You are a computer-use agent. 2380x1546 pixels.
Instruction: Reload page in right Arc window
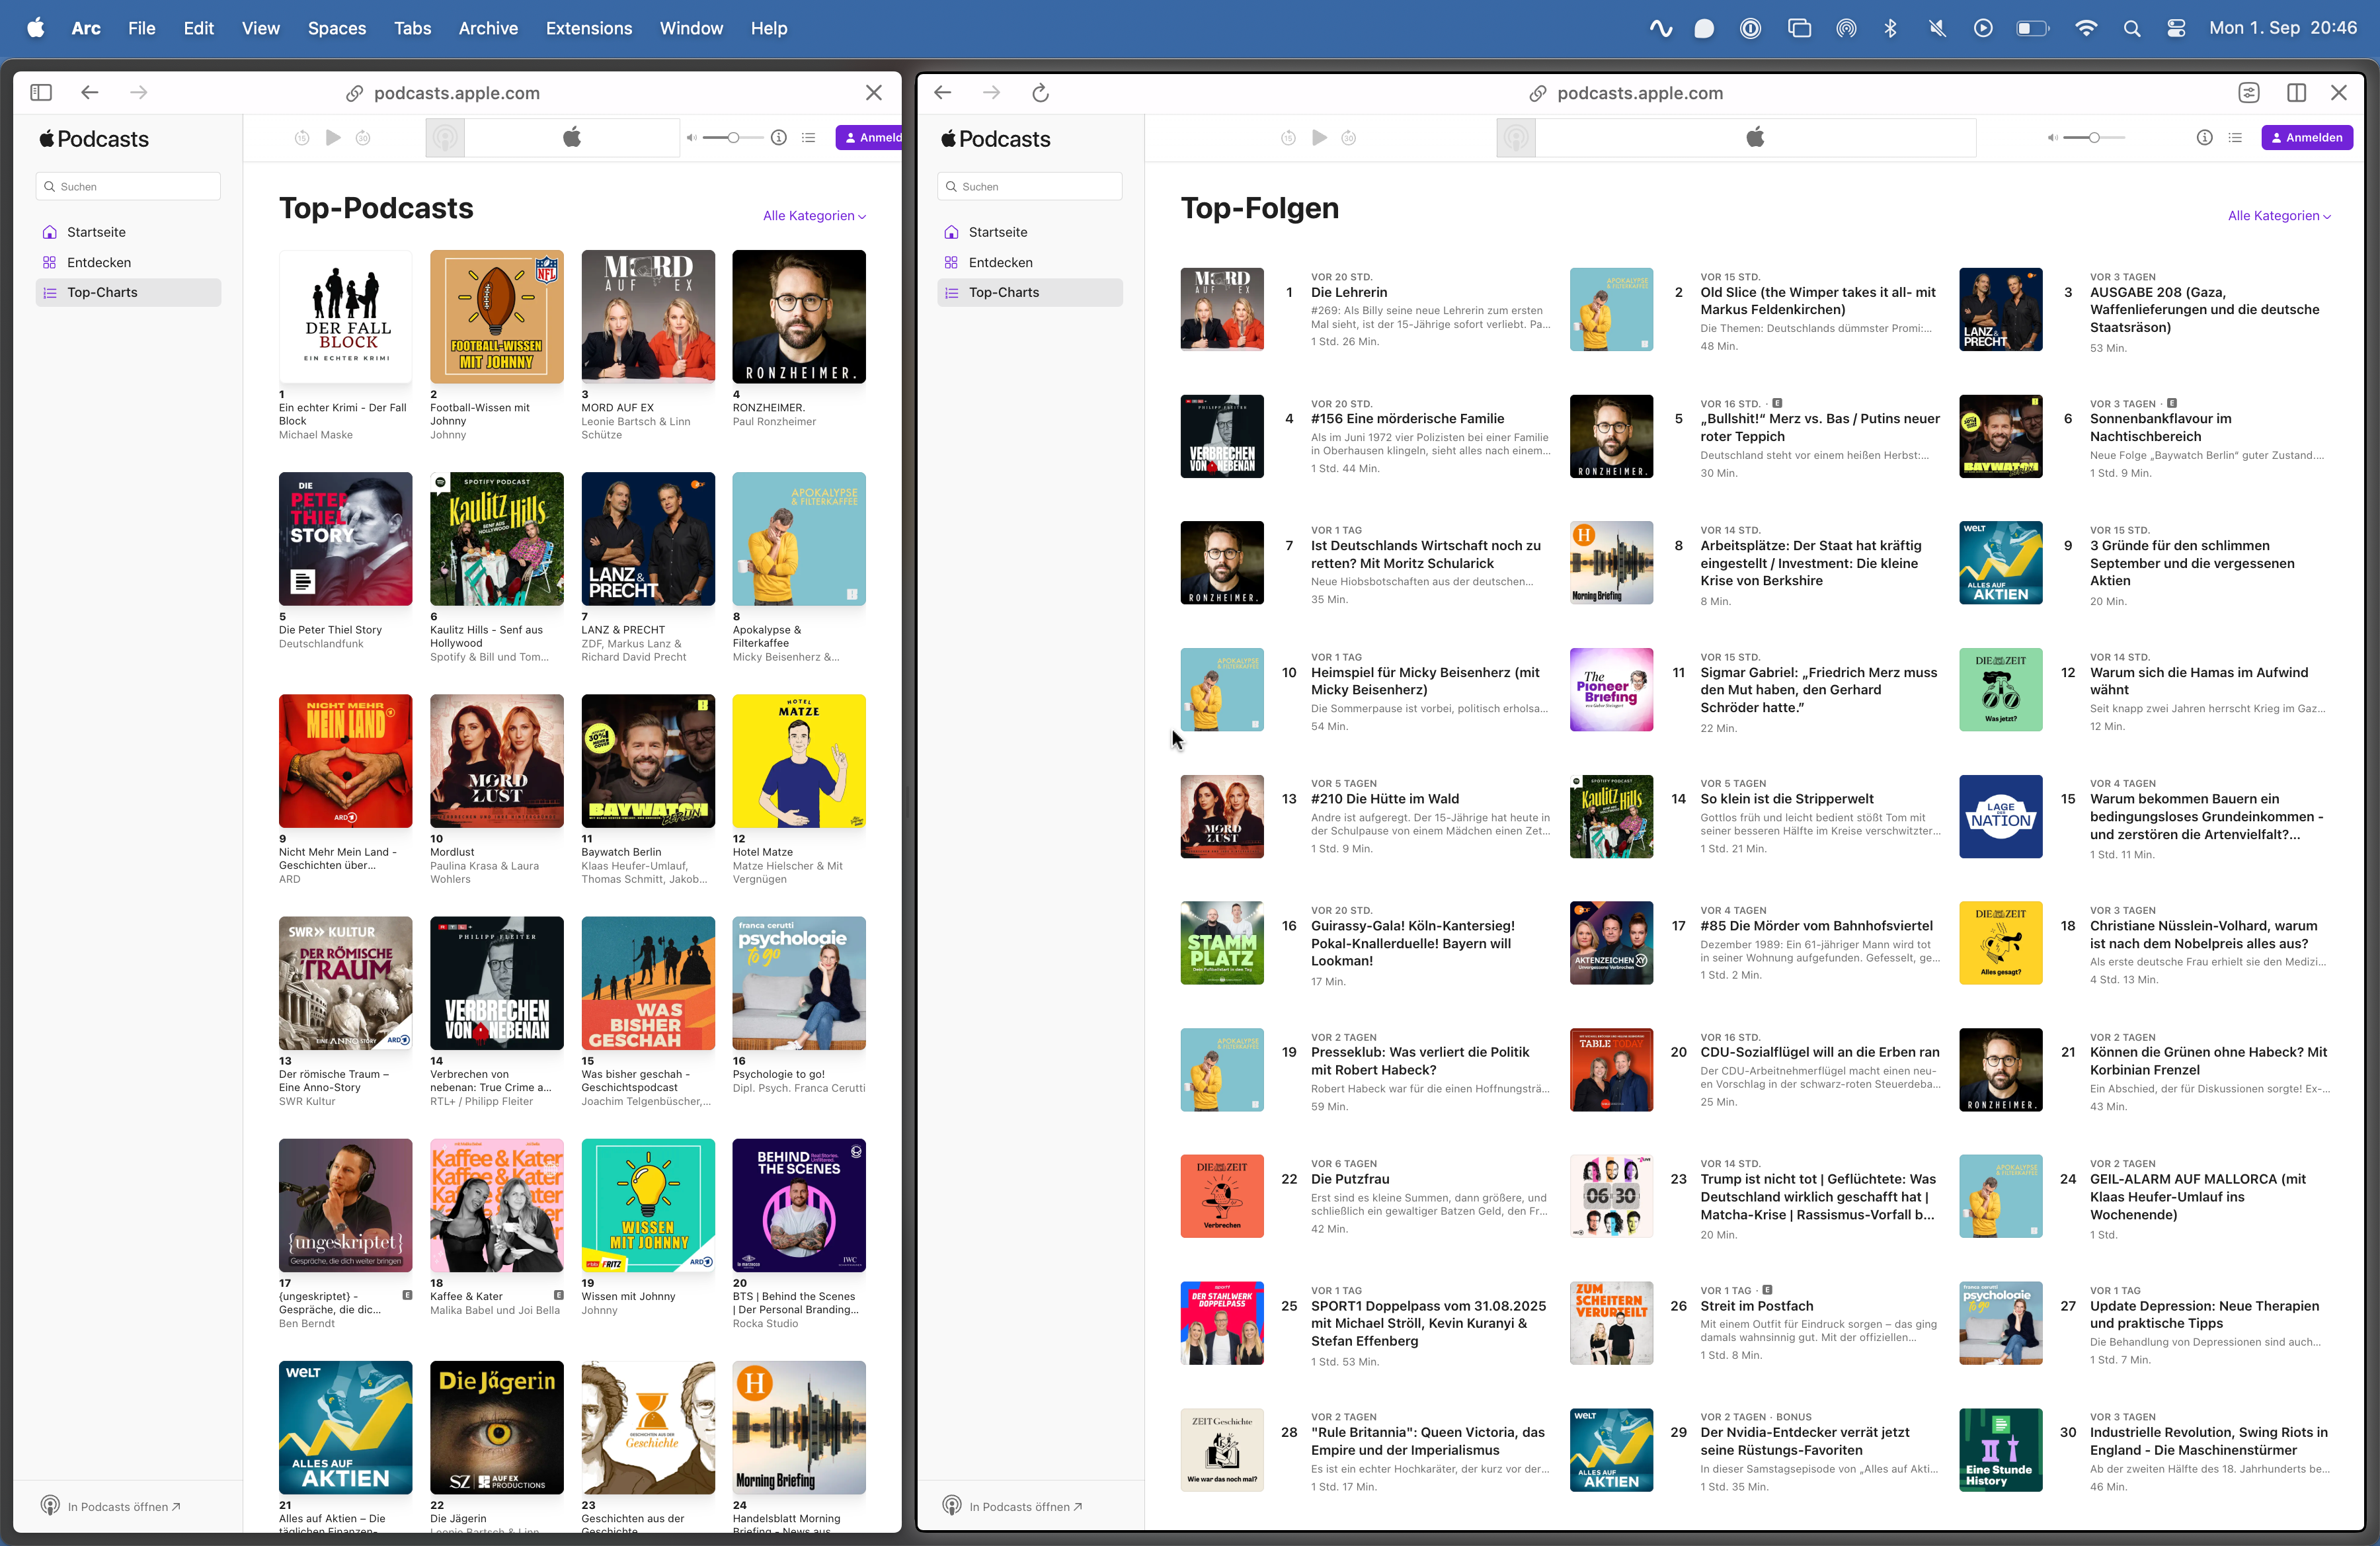1040,93
